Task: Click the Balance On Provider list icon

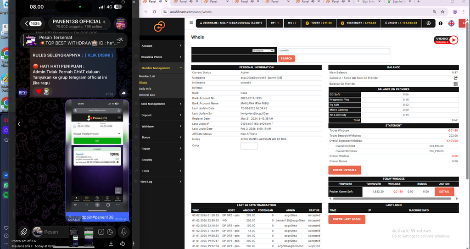Action: coord(456,84)
